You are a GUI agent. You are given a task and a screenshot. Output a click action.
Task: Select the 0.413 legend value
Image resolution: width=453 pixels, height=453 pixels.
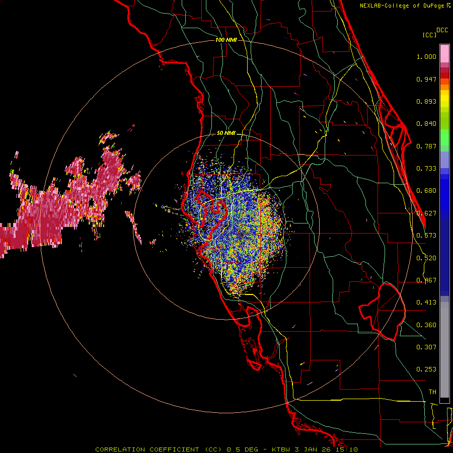coord(426,303)
